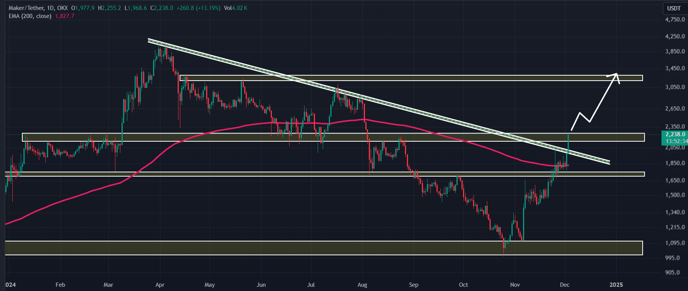The width and height of the screenshot is (688, 291).
Task: Click the Feb label on time axis
Action: click(x=60, y=285)
